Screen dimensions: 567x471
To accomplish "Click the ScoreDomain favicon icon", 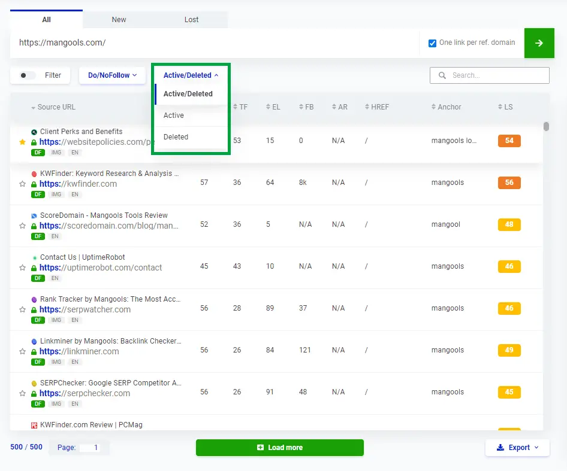I will click(x=34, y=216).
